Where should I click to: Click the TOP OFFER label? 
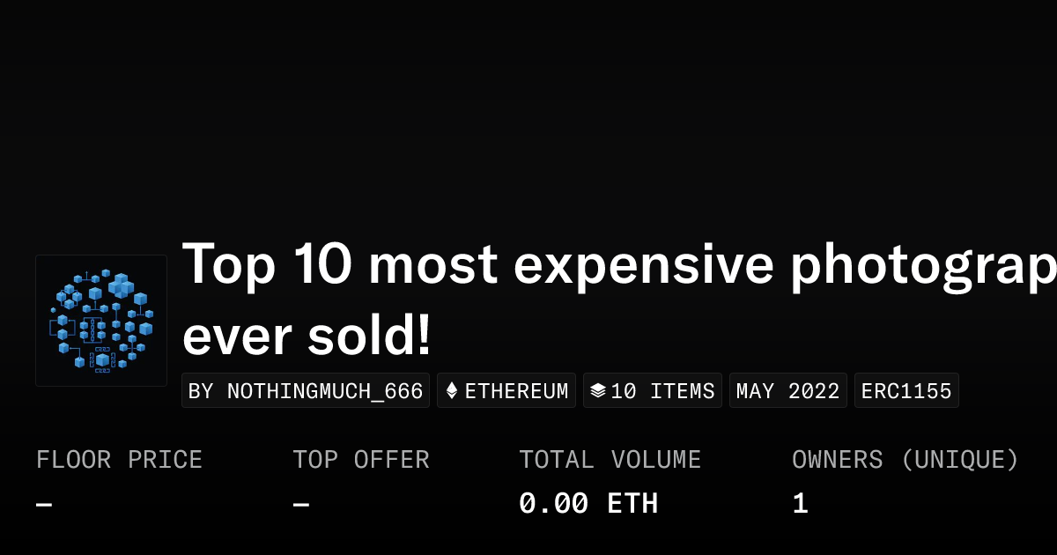tap(361, 460)
